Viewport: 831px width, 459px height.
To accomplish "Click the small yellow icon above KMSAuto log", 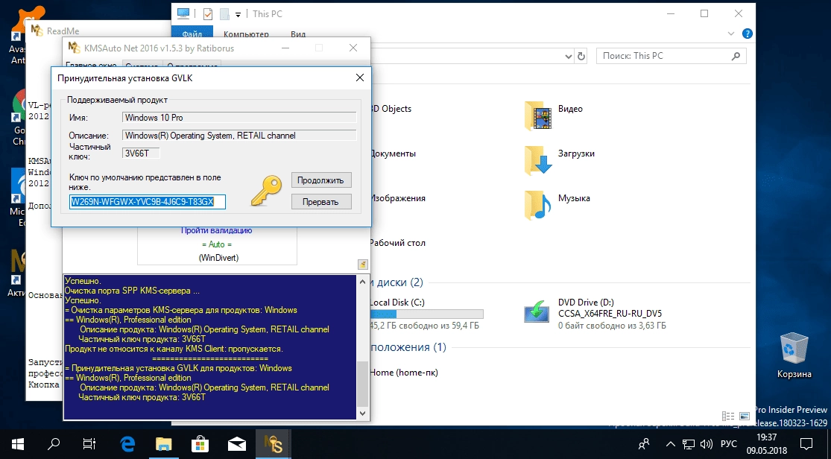I will [x=362, y=264].
